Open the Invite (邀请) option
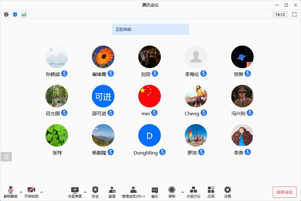 tap(112, 192)
